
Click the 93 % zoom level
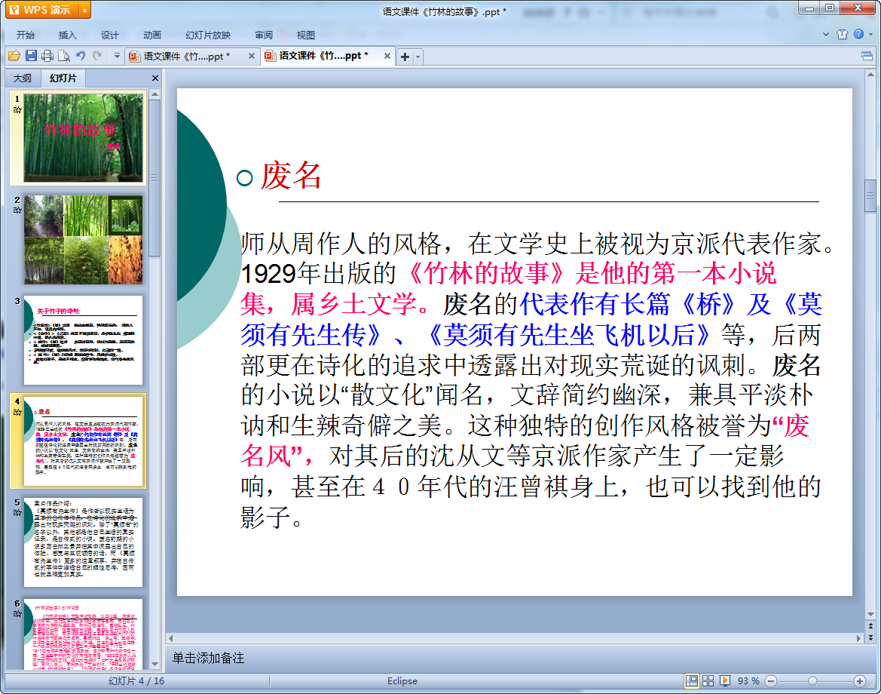(x=748, y=681)
